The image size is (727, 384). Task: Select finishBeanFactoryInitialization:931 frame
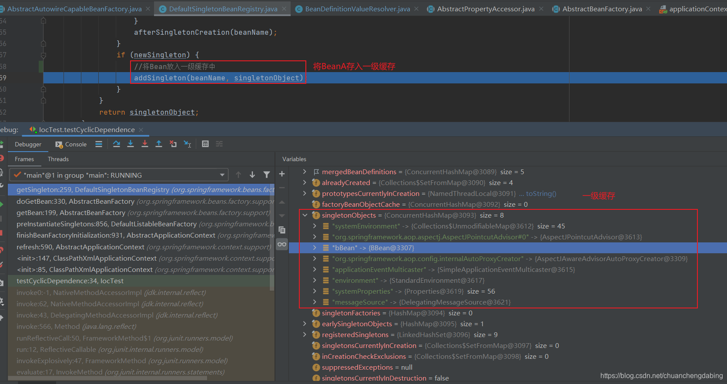[x=141, y=235]
